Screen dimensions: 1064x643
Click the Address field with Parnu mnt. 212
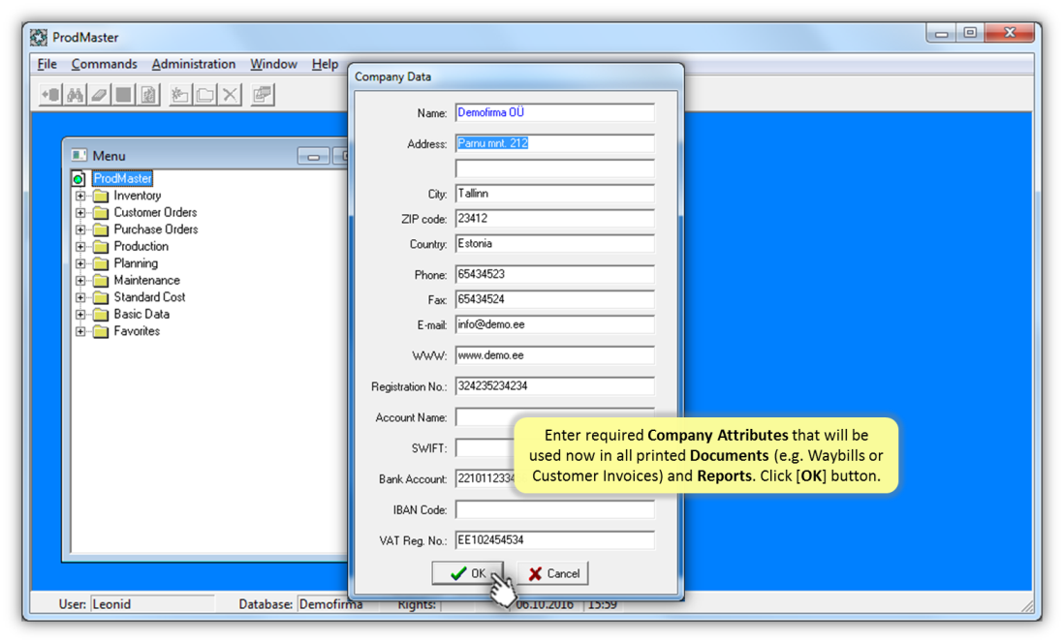point(555,143)
